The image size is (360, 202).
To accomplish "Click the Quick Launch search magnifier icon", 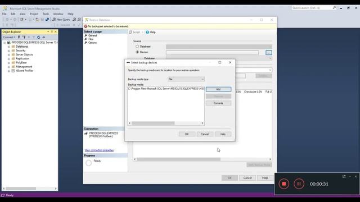I will pos(334,8).
